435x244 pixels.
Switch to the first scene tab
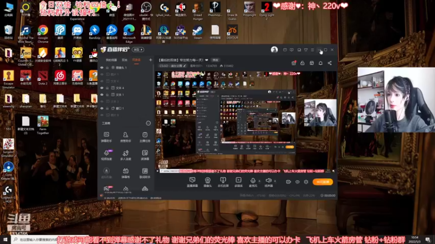click(111, 60)
